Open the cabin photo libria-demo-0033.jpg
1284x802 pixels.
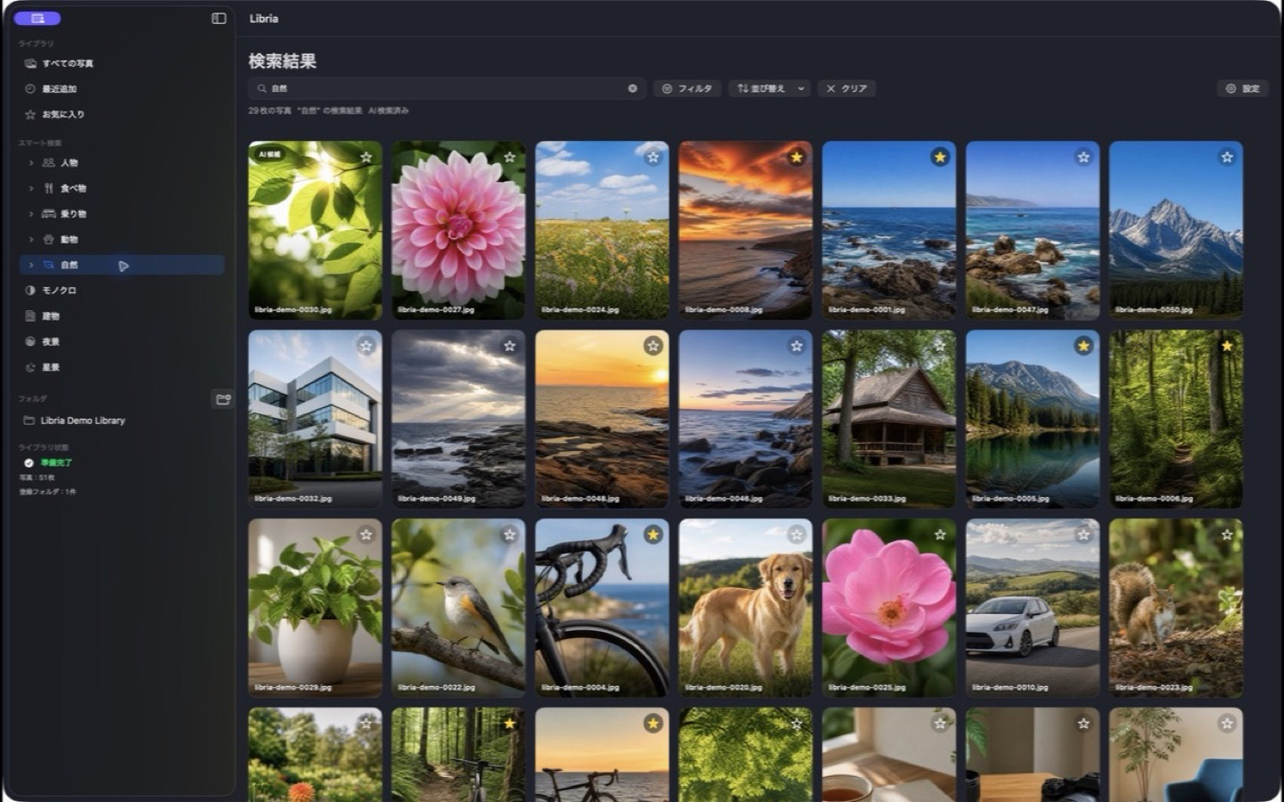pyautogui.click(x=889, y=419)
